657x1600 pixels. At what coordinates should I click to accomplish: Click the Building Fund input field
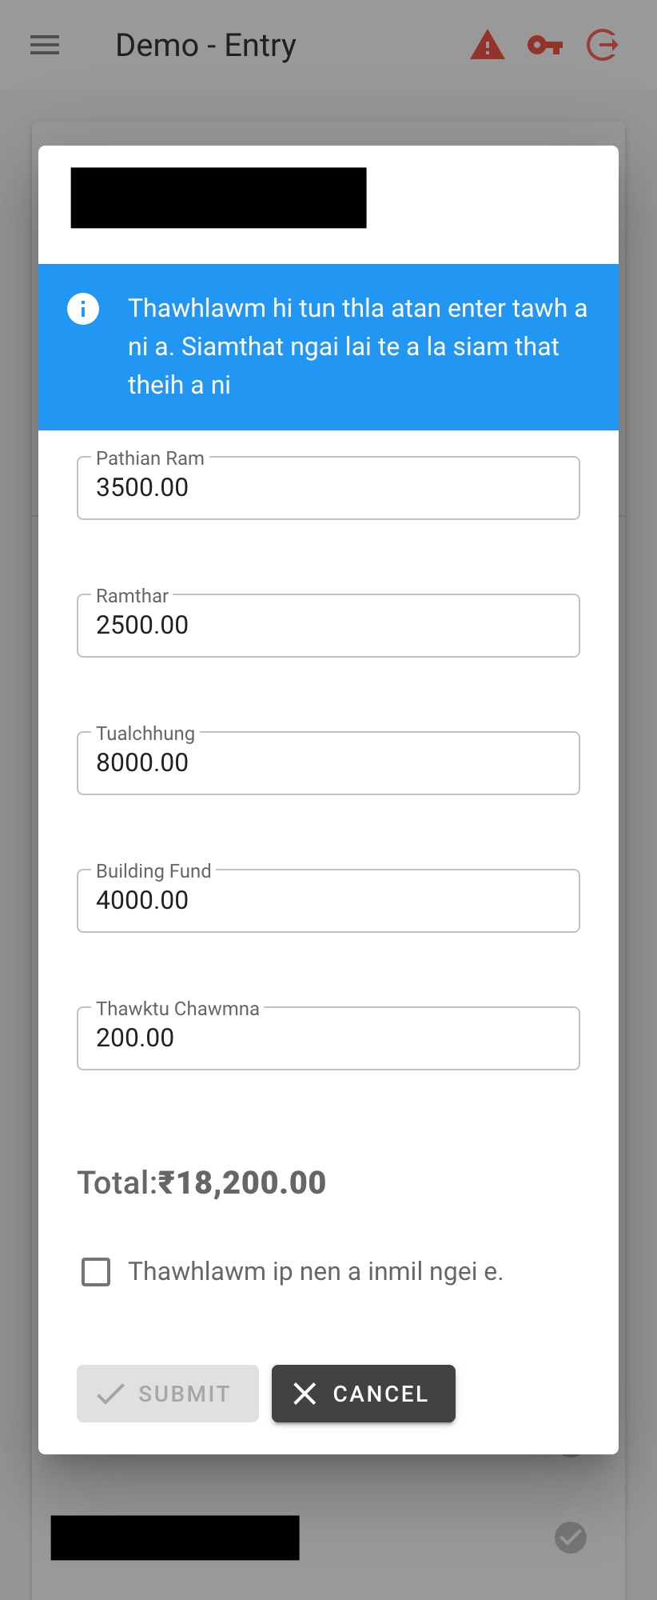point(328,901)
